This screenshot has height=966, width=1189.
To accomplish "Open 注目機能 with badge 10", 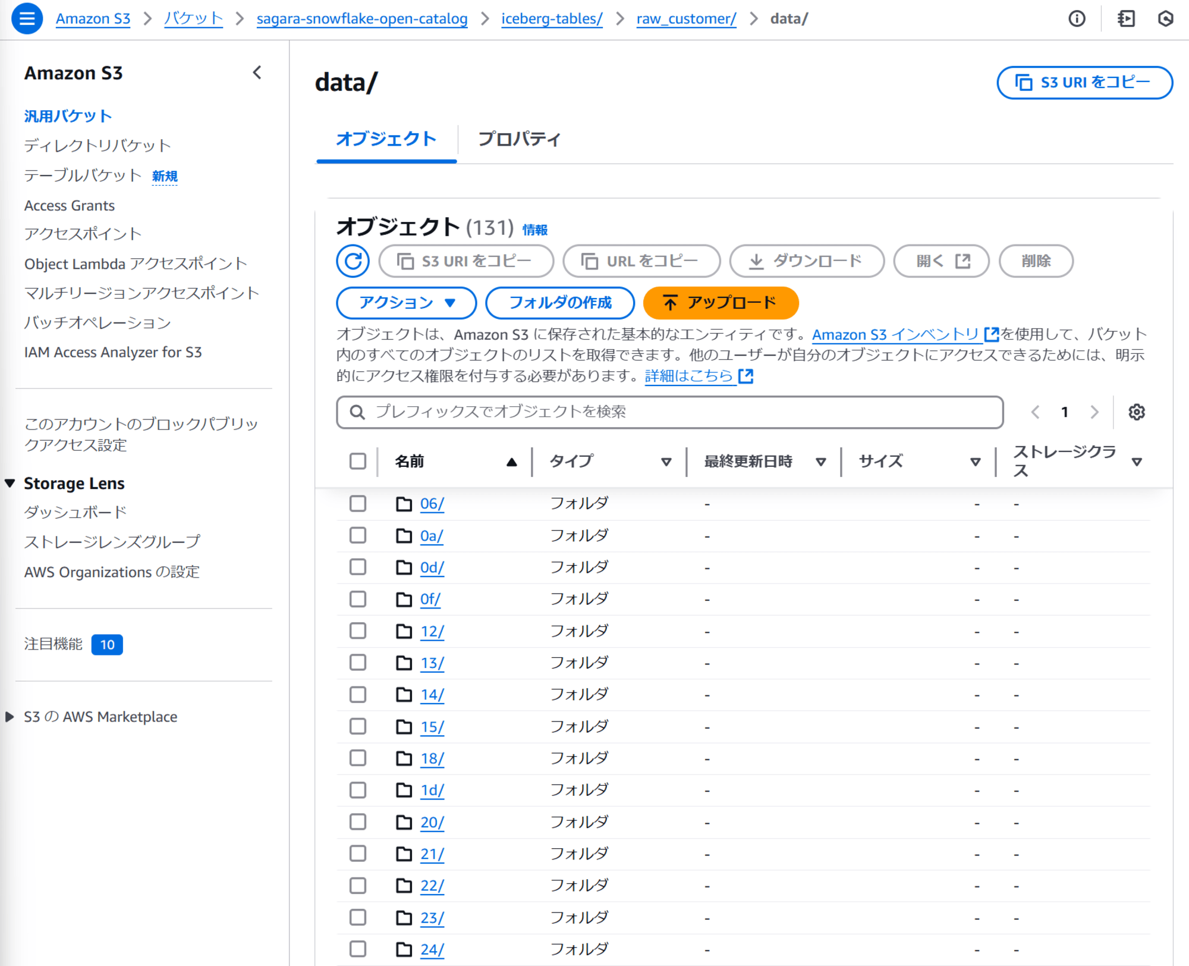I will pos(73,644).
